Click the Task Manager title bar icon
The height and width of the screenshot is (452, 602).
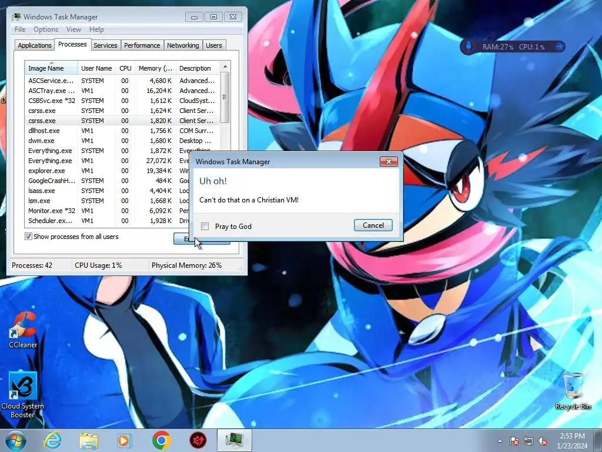click(x=16, y=16)
